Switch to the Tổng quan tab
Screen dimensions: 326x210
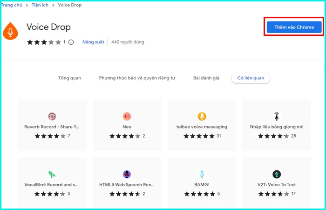click(x=69, y=78)
